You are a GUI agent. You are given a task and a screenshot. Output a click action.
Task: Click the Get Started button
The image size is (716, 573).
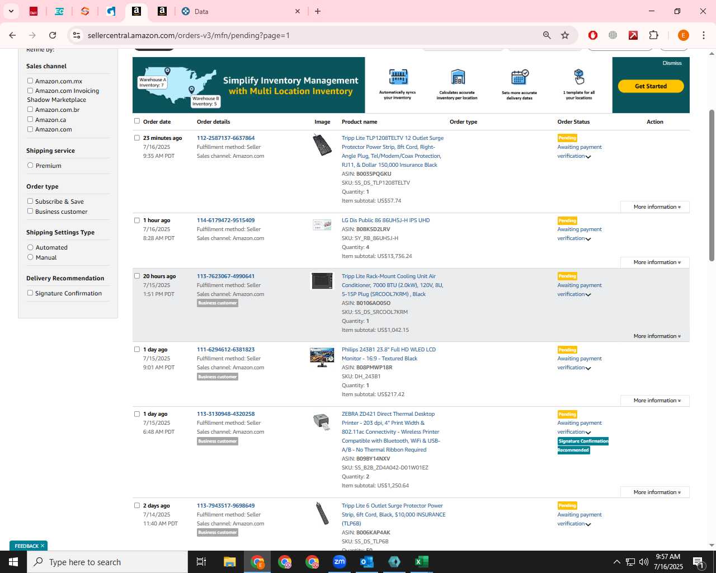651,86
